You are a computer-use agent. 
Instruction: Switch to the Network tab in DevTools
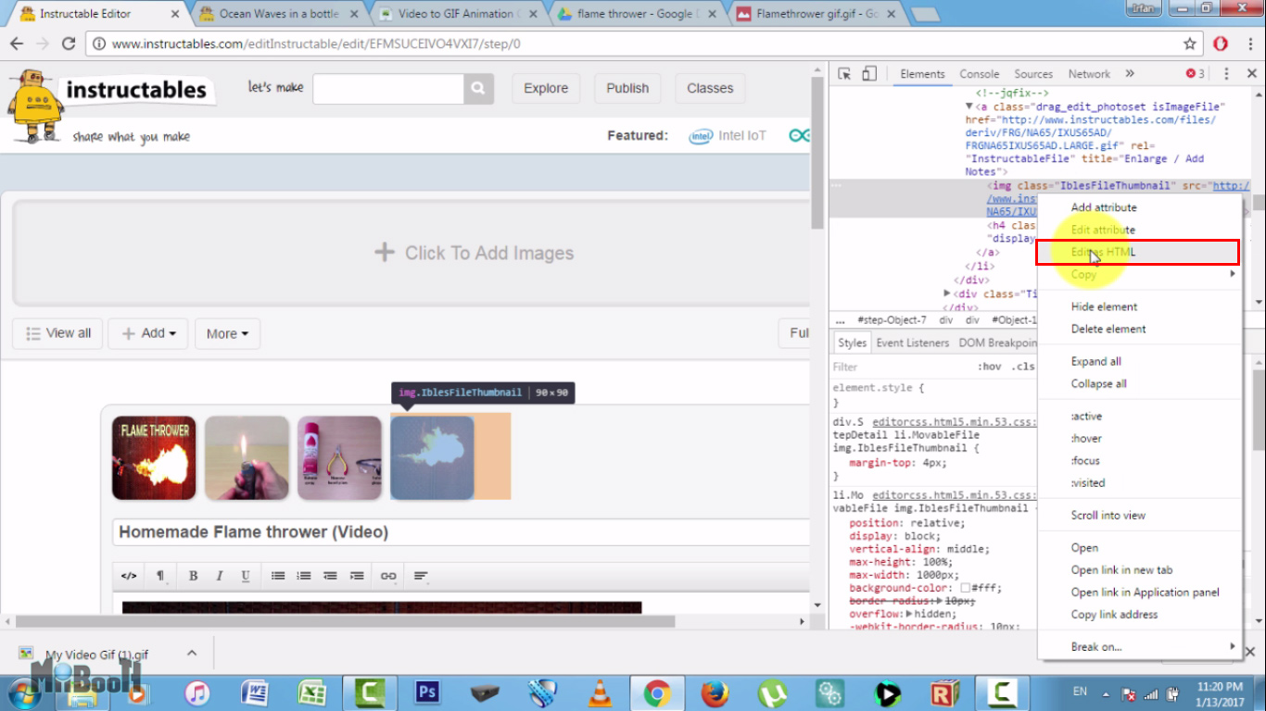pos(1089,74)
